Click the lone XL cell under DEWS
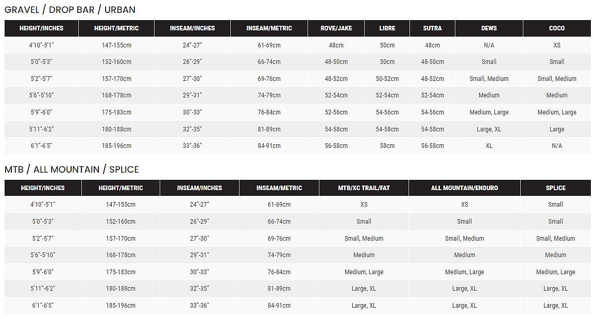The height and width of the screenshot is (319, 596). (489, 146)
